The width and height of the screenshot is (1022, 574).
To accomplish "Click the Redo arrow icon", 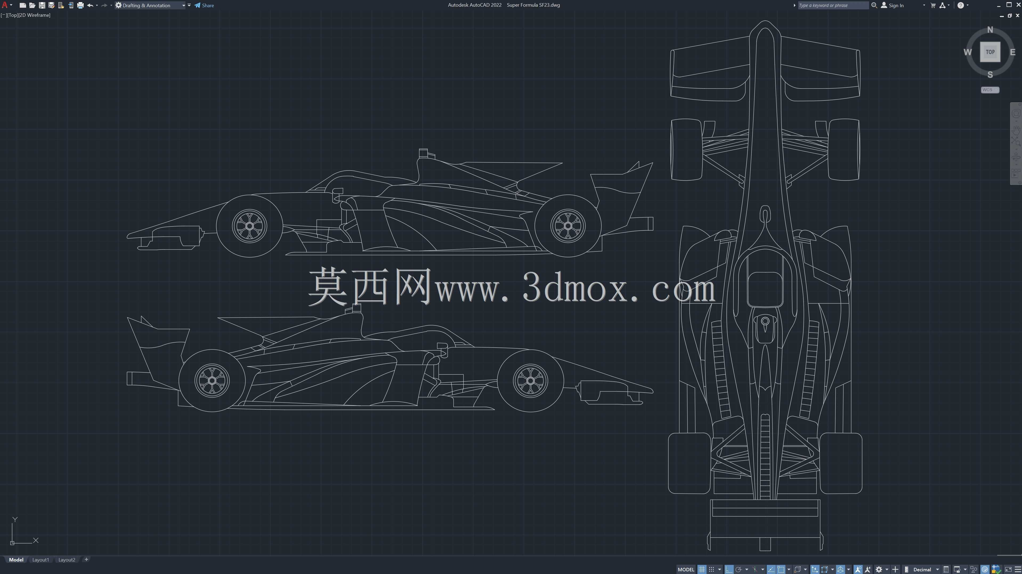I will pyautogui.click(x=104, y=5).
